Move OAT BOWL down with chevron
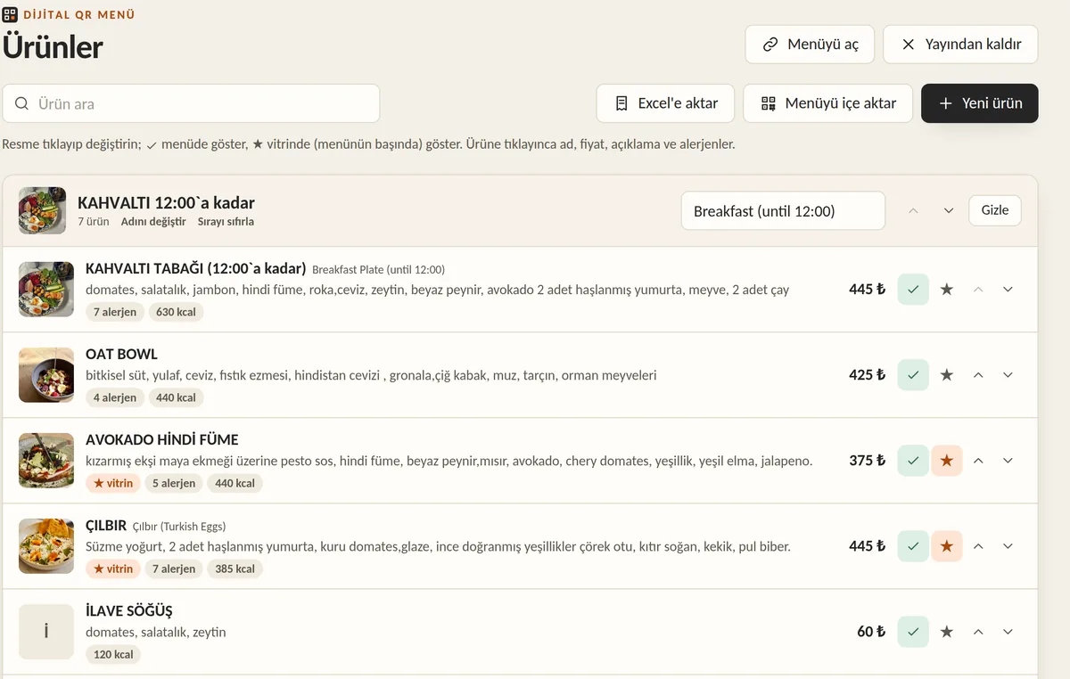The height and width of the screenshot is (679, 1070). pos(1008,375)
